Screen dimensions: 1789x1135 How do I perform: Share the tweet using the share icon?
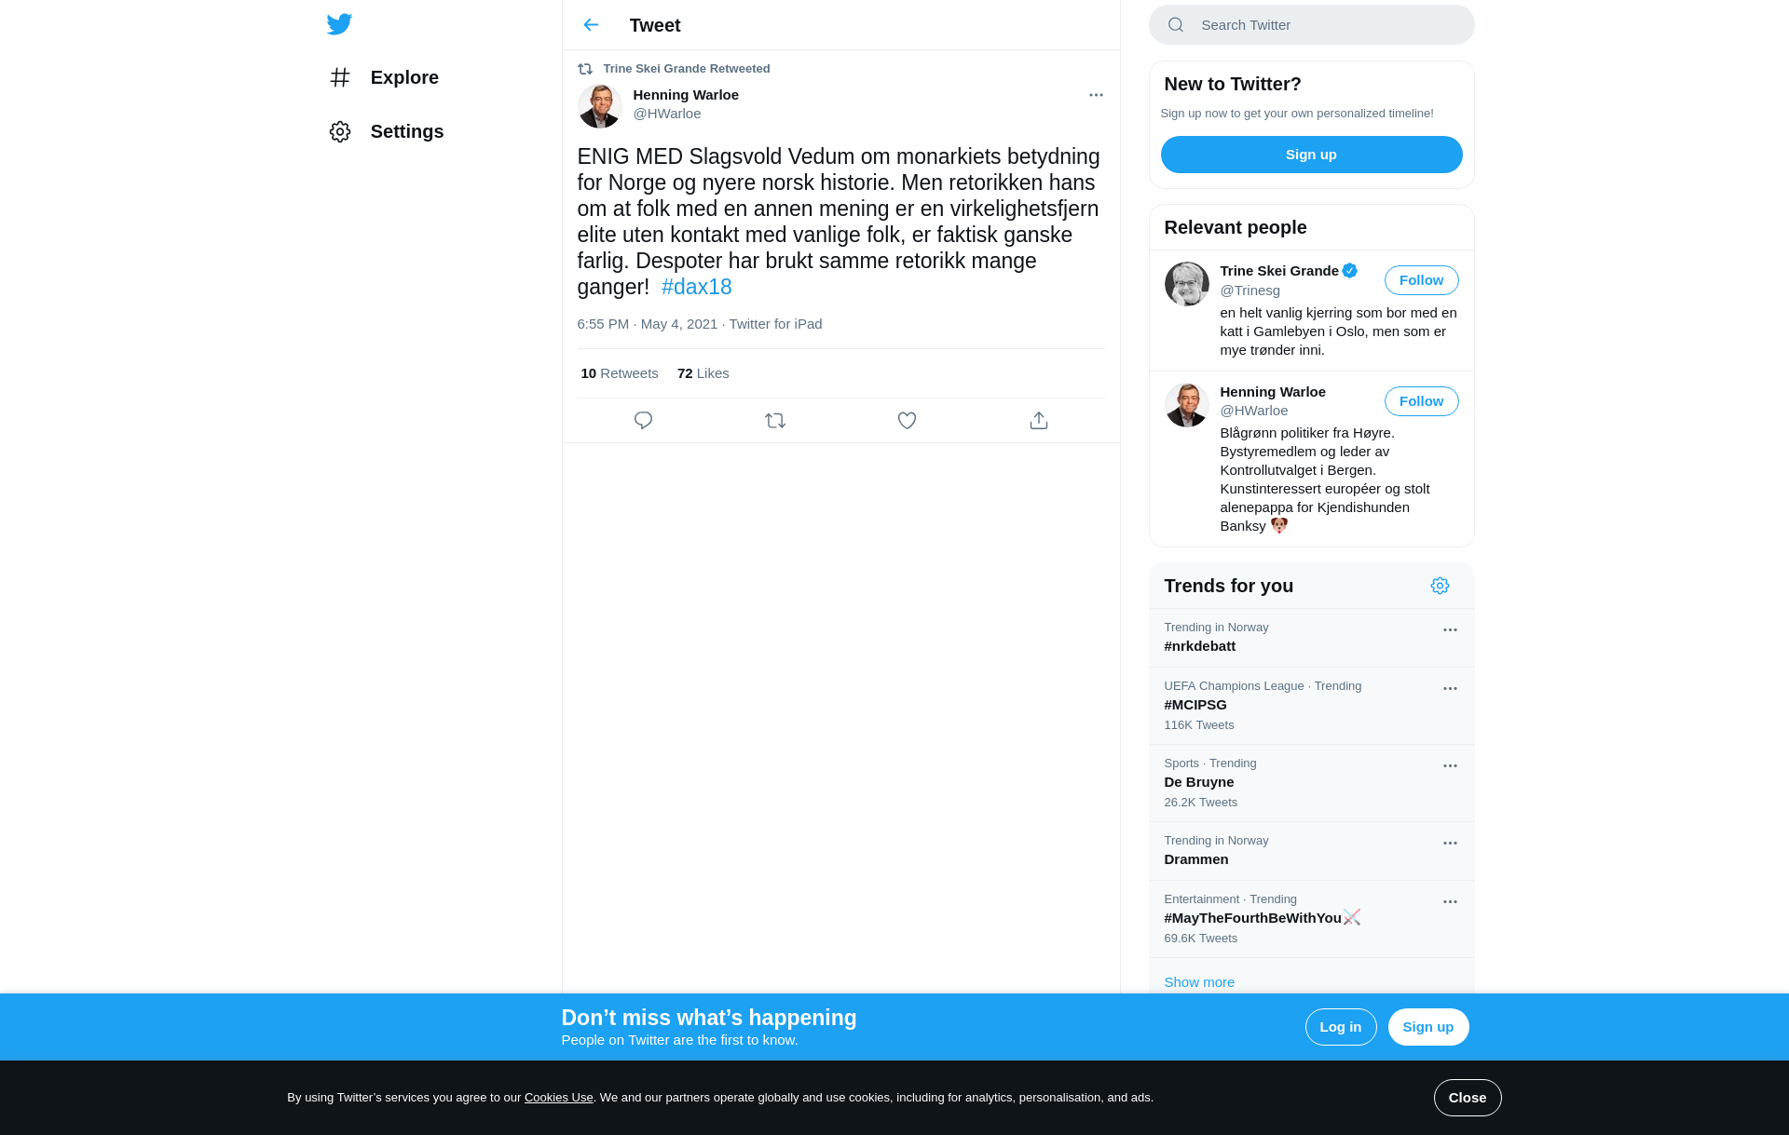pos(1039,421)
